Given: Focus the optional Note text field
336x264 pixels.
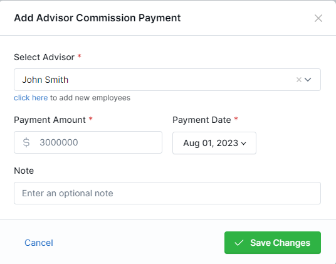Looking at the screenshot, I should coord(167,193).
